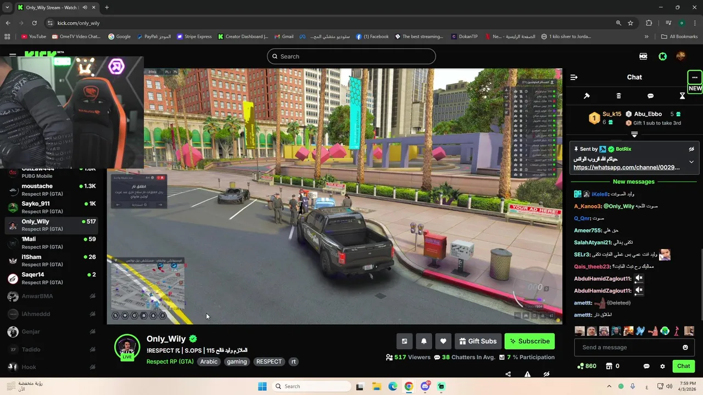703x395 pixels.
Task: Click the rt tag
Action: tap(293, 362)
